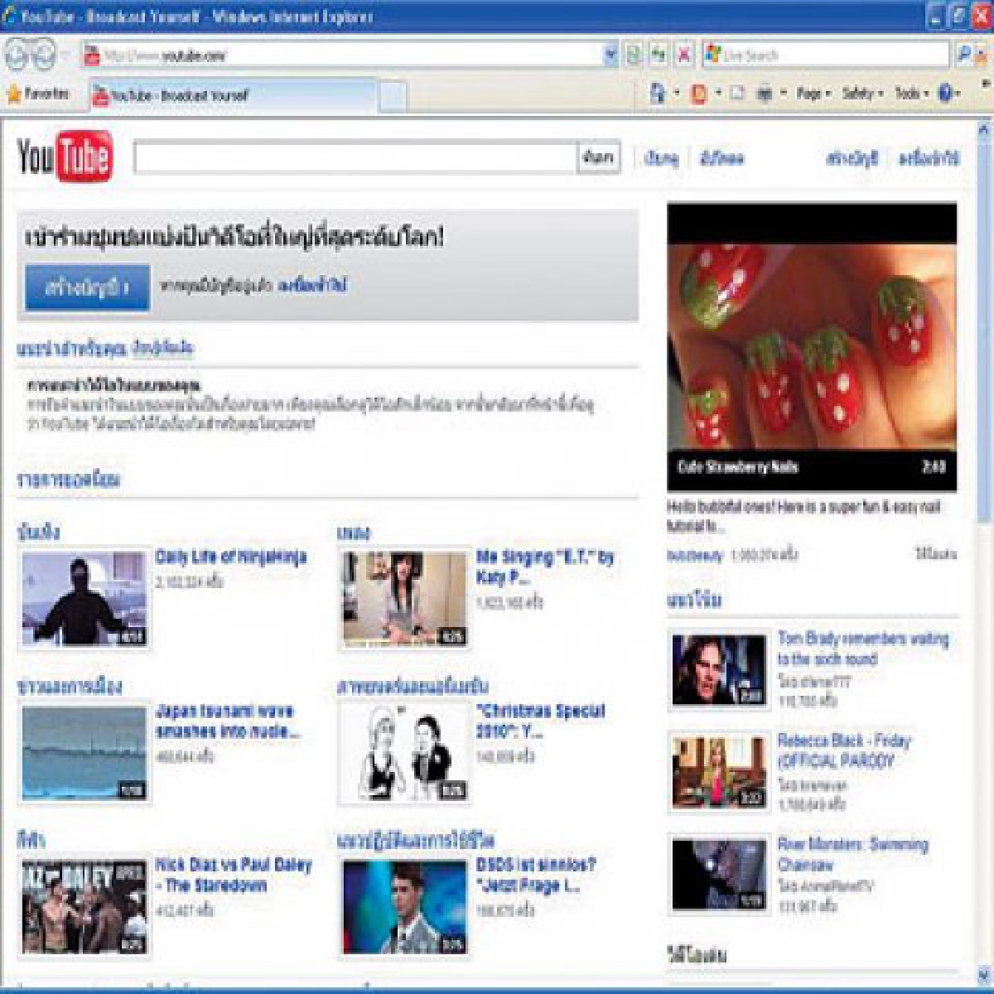This screenshot has height=994, width=994.
Task: Open the River Monsters: Swimming Chainsaw link
Action: pos(852,854)
